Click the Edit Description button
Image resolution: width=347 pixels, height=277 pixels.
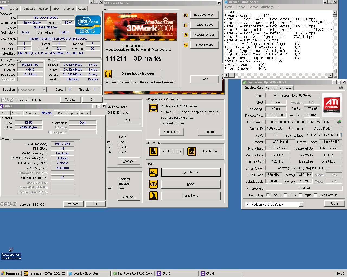coord(204,15)
